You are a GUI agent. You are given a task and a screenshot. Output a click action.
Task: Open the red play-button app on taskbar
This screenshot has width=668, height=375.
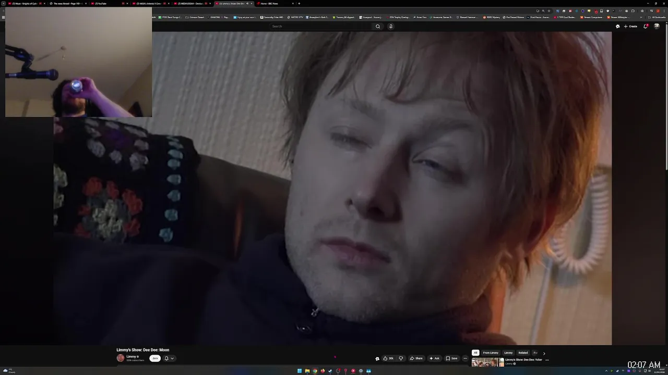pos(353,371)
